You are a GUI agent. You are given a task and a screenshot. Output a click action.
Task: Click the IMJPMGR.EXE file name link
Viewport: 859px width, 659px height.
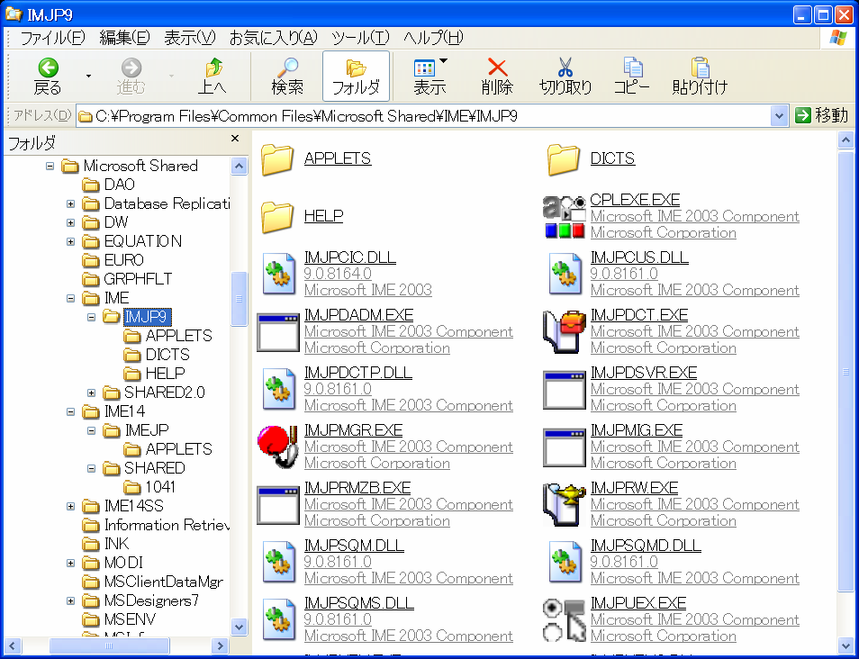click(x=353, y=430)
